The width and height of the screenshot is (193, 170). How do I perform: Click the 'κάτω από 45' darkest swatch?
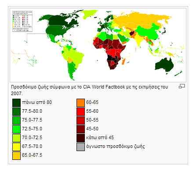80,138
